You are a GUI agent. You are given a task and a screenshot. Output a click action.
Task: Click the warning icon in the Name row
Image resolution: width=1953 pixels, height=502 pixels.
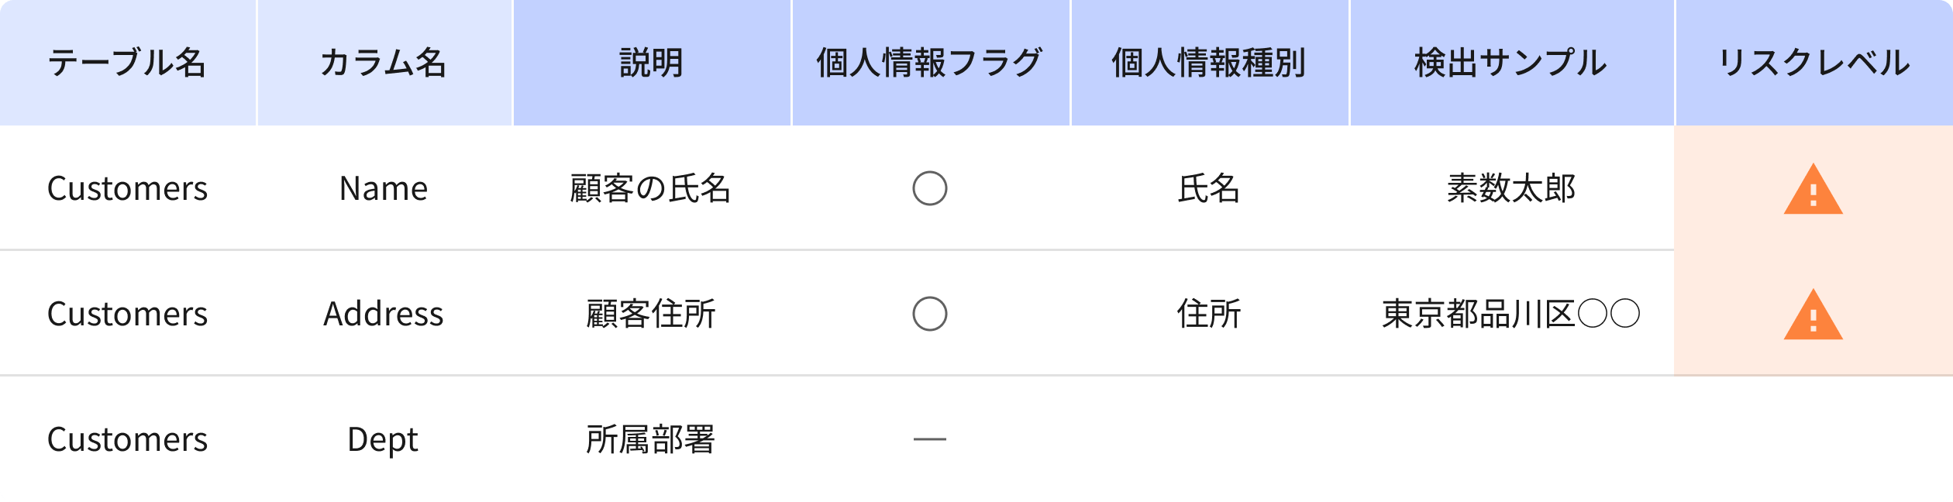1813,190
